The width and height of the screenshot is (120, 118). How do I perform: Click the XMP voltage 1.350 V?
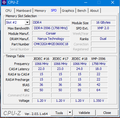[98, 101]
